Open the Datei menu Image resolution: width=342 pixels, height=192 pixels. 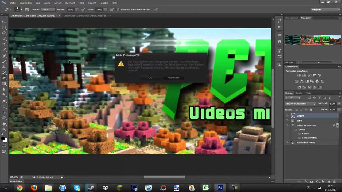[13, 3]
